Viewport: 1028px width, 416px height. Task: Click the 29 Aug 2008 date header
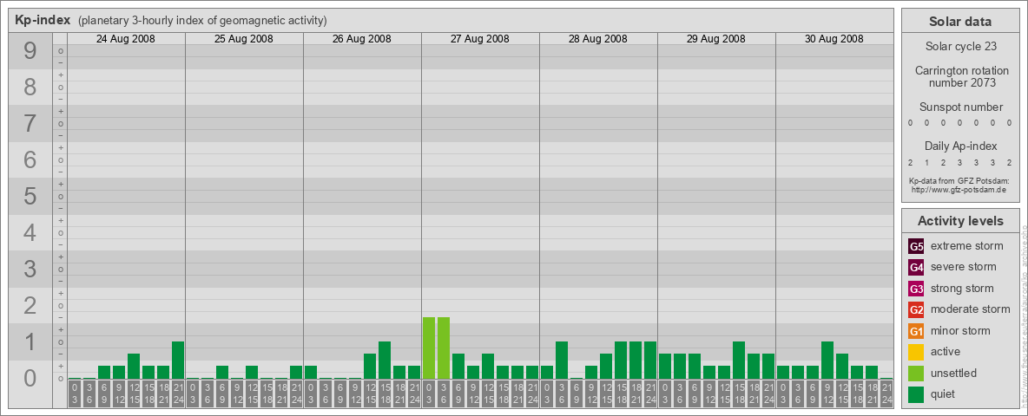[716, 39]
